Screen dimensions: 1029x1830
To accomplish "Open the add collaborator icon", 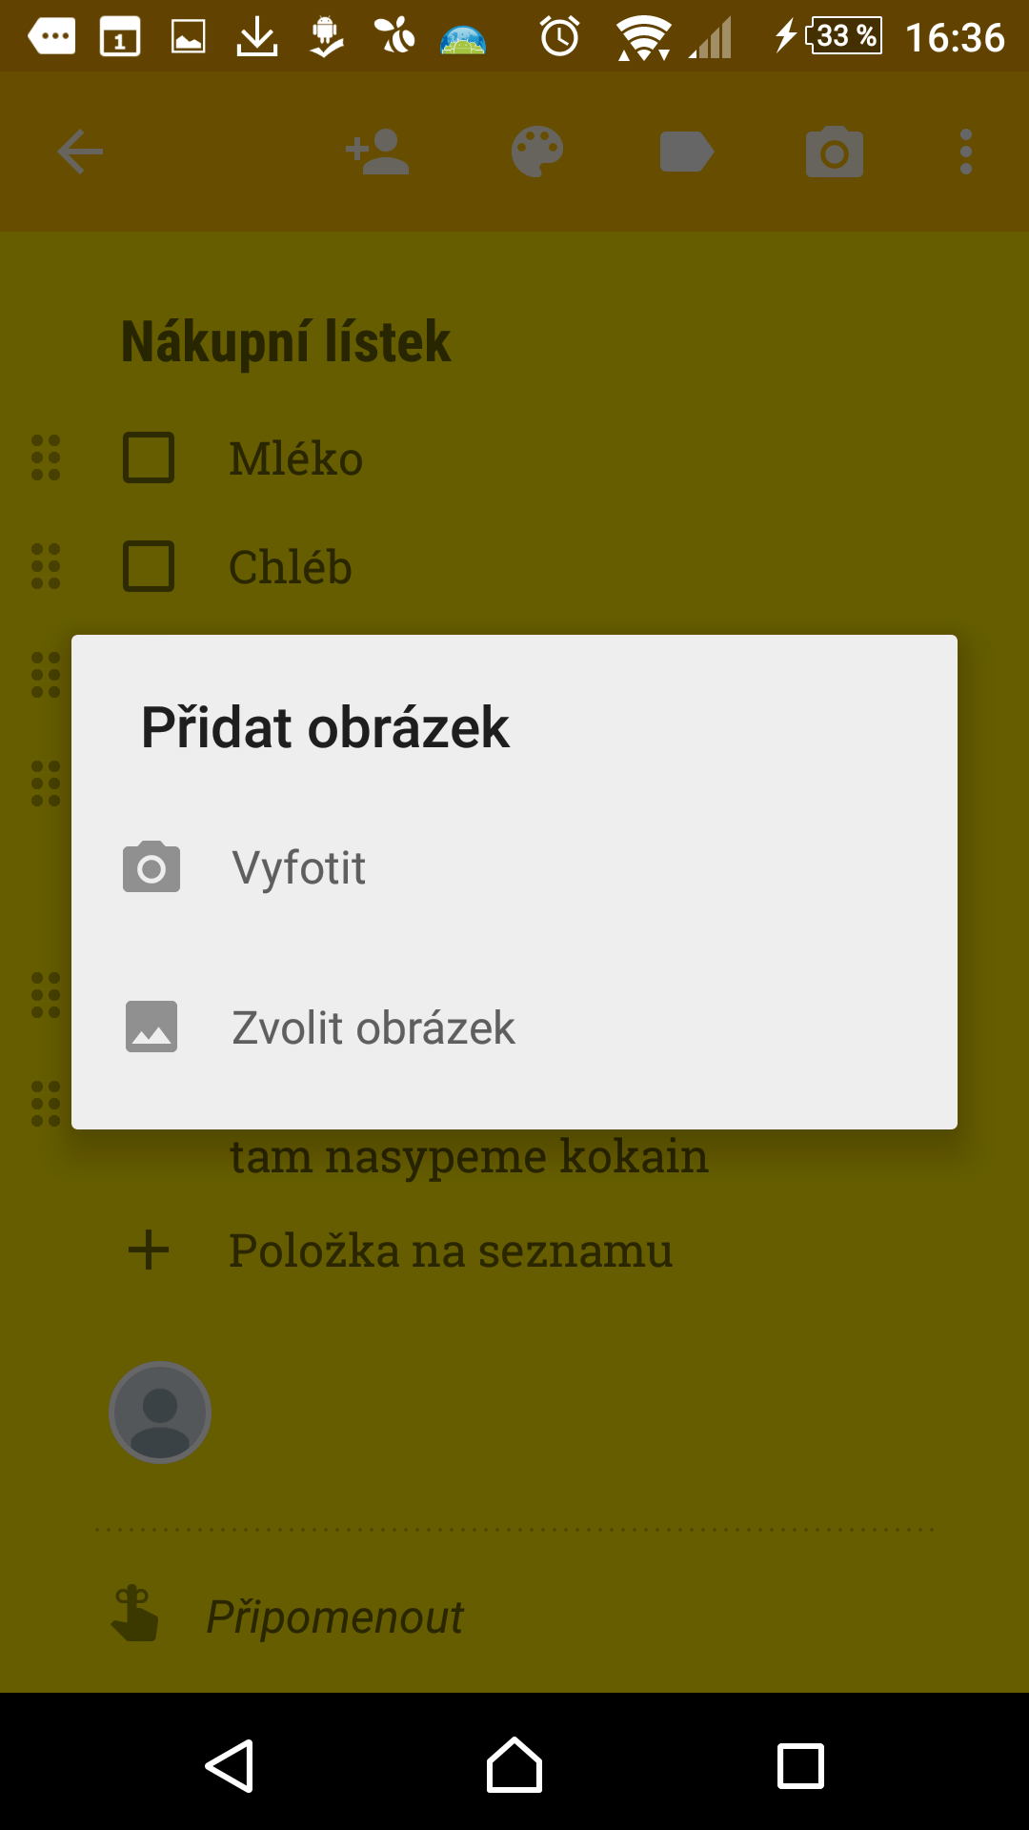I will pos(377,152).
